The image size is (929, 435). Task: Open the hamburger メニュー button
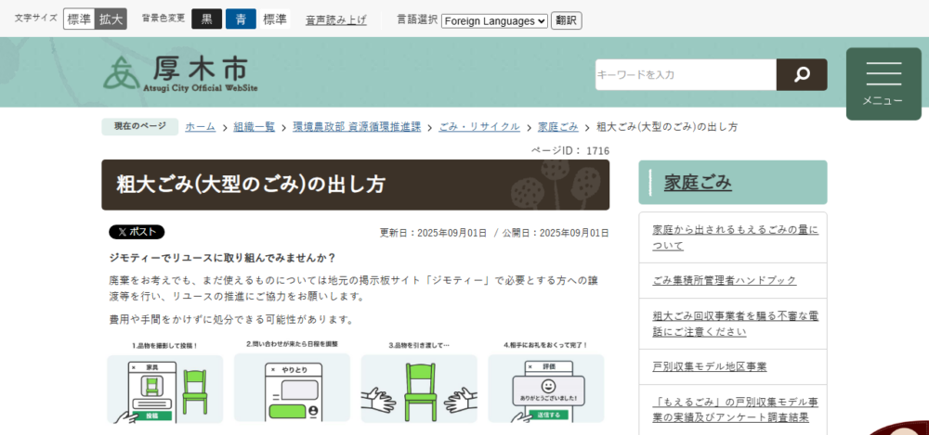883,83
